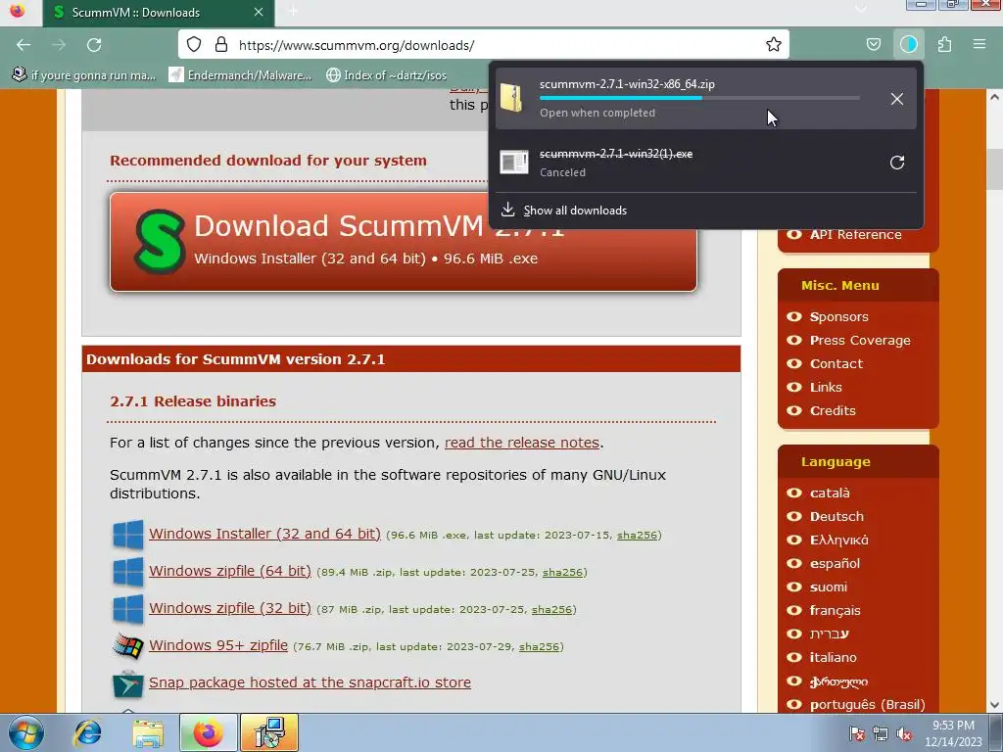Click the Snap package icon
Viewport: 1003px width, 752px height.
128,683
